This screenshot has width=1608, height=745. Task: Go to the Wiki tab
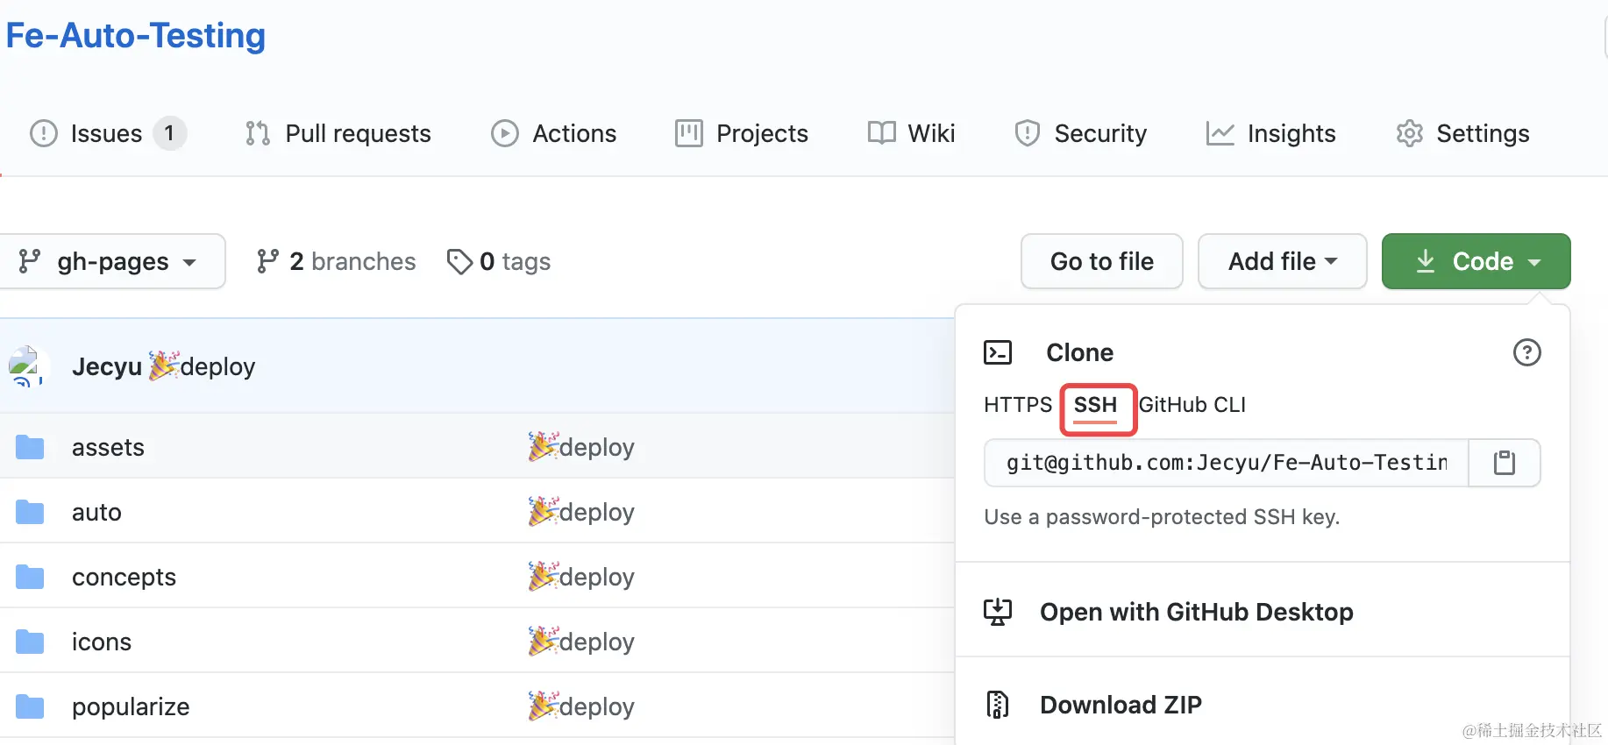[x=911, y=133]
